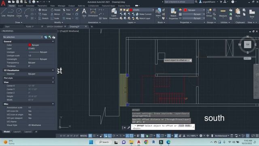Click the MODEL button in status bar

(x=84, y=136)
